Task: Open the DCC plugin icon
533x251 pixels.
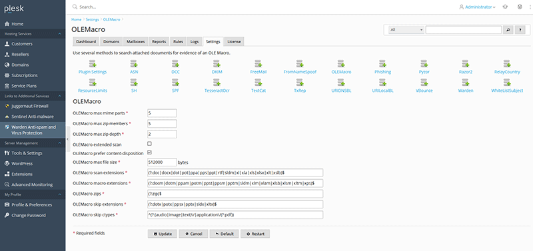Action: (x=175, y=63)
